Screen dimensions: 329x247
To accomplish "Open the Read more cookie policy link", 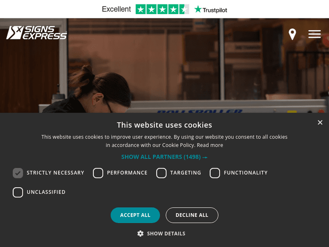I will tap(210, 145).
